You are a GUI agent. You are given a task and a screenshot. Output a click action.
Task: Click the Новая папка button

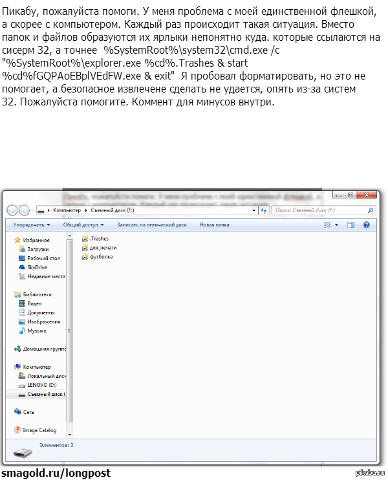click(x=214, y=225)
